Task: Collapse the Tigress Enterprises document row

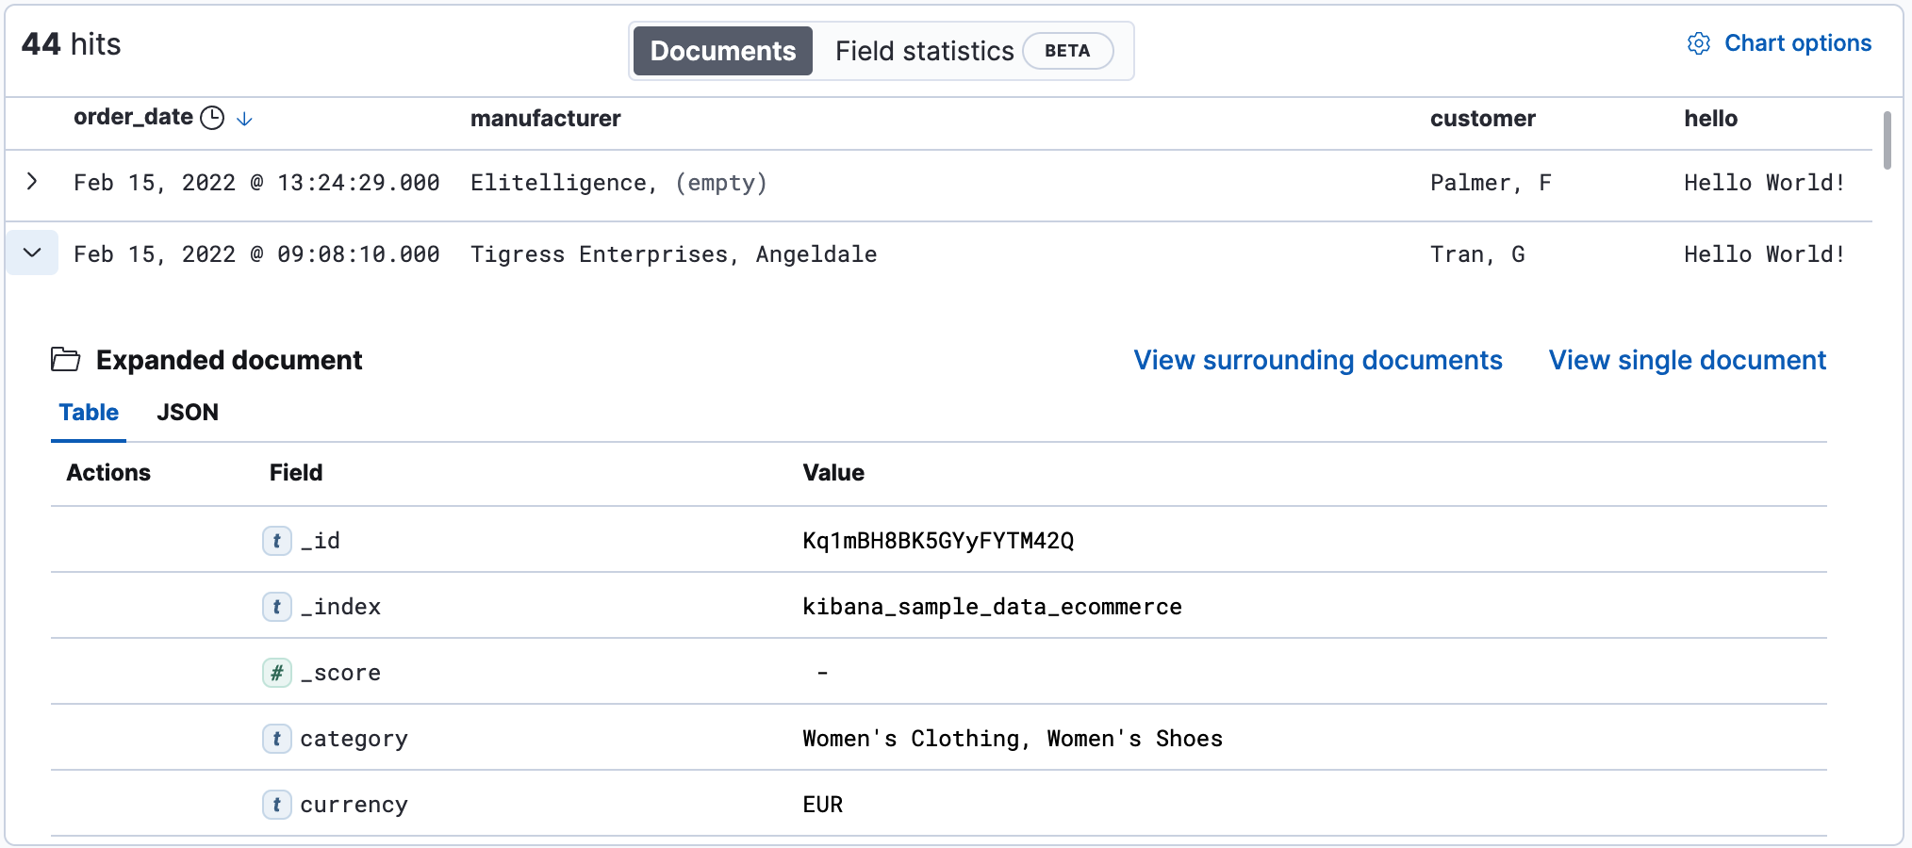Action: (x=31, y=253)
